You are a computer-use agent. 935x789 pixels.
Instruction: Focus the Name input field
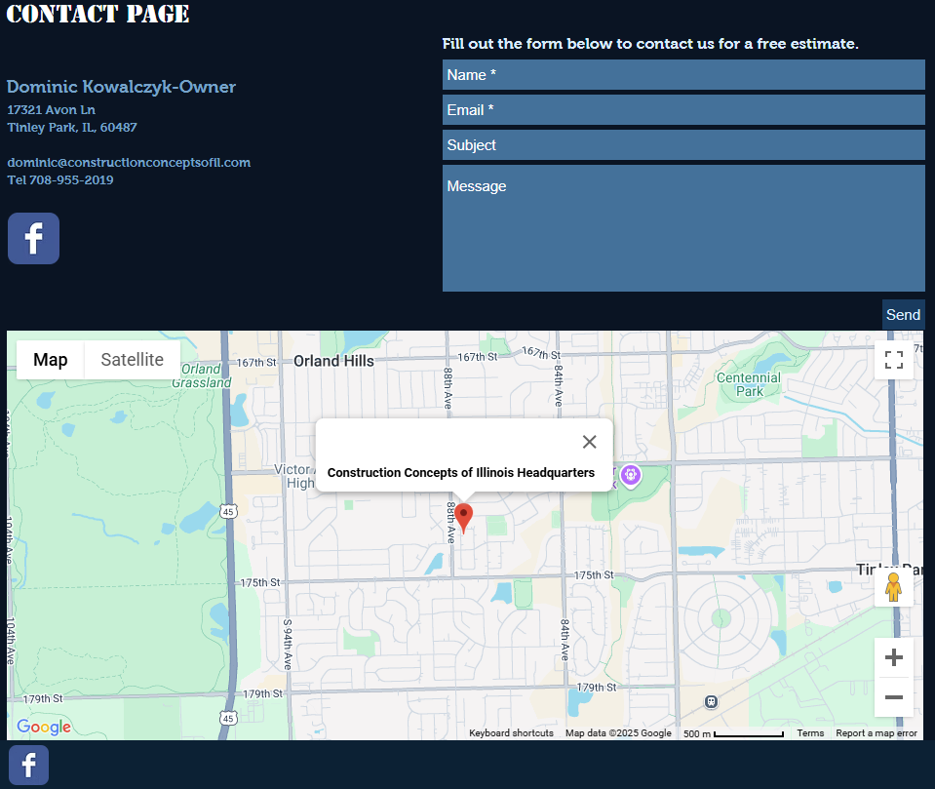[x=682, y=75]
